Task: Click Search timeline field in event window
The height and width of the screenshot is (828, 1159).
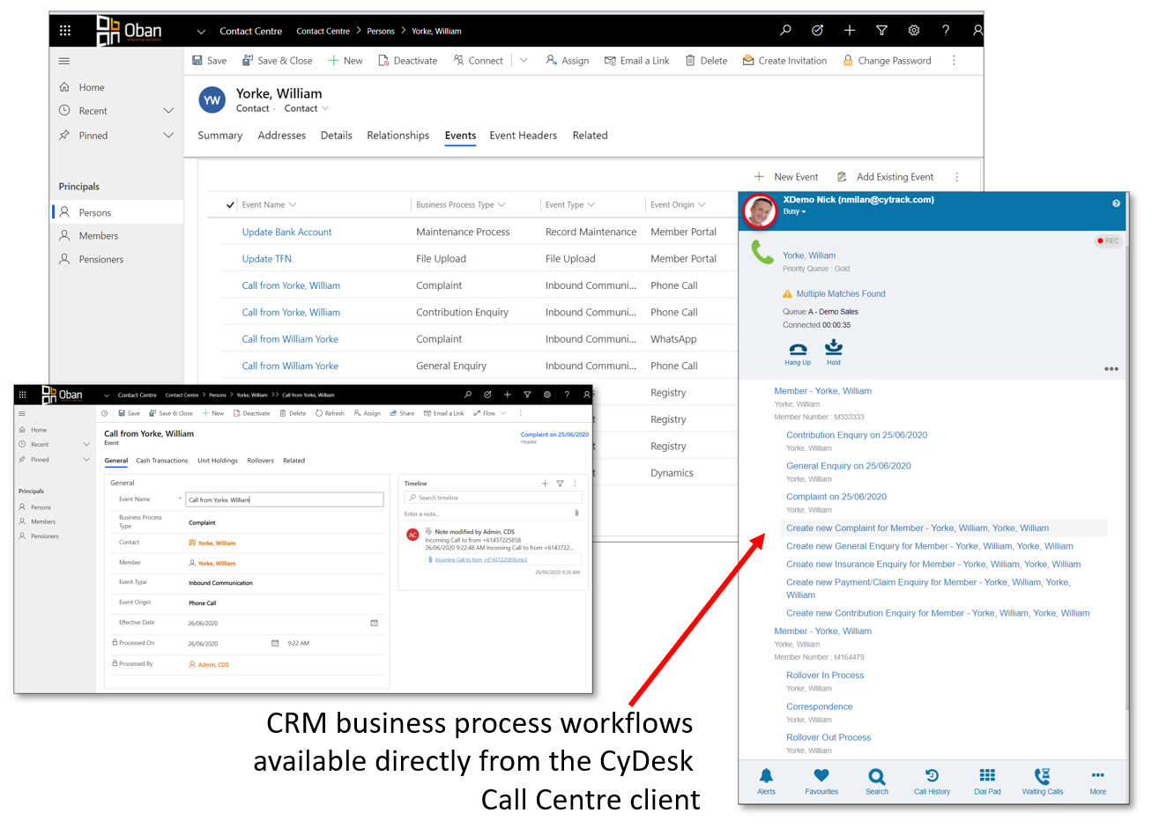Action: pyautogui.click(x=493, y=498)
